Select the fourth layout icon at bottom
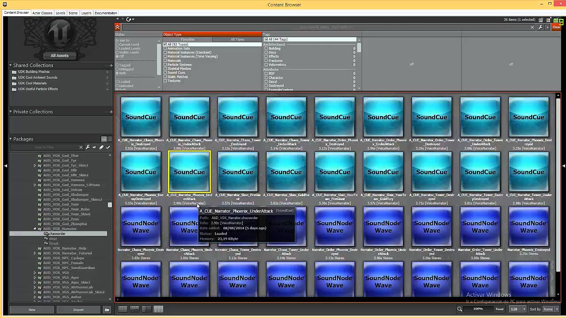This screenshot has width=566, height=318. pos(158,309)
